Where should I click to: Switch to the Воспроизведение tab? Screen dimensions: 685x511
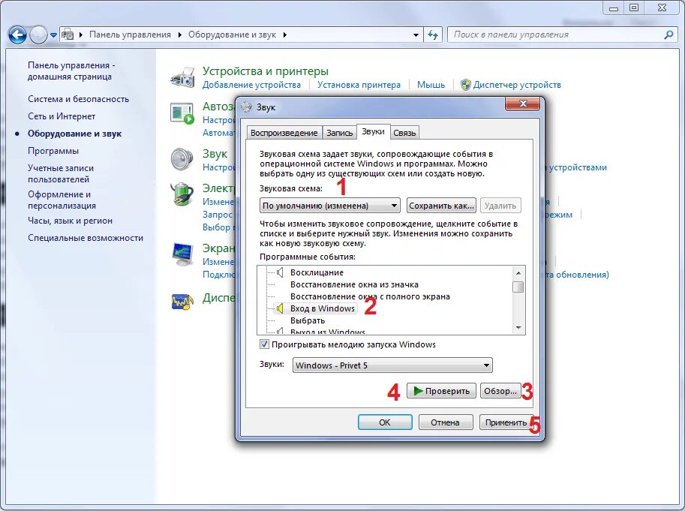tap(284, 133)
